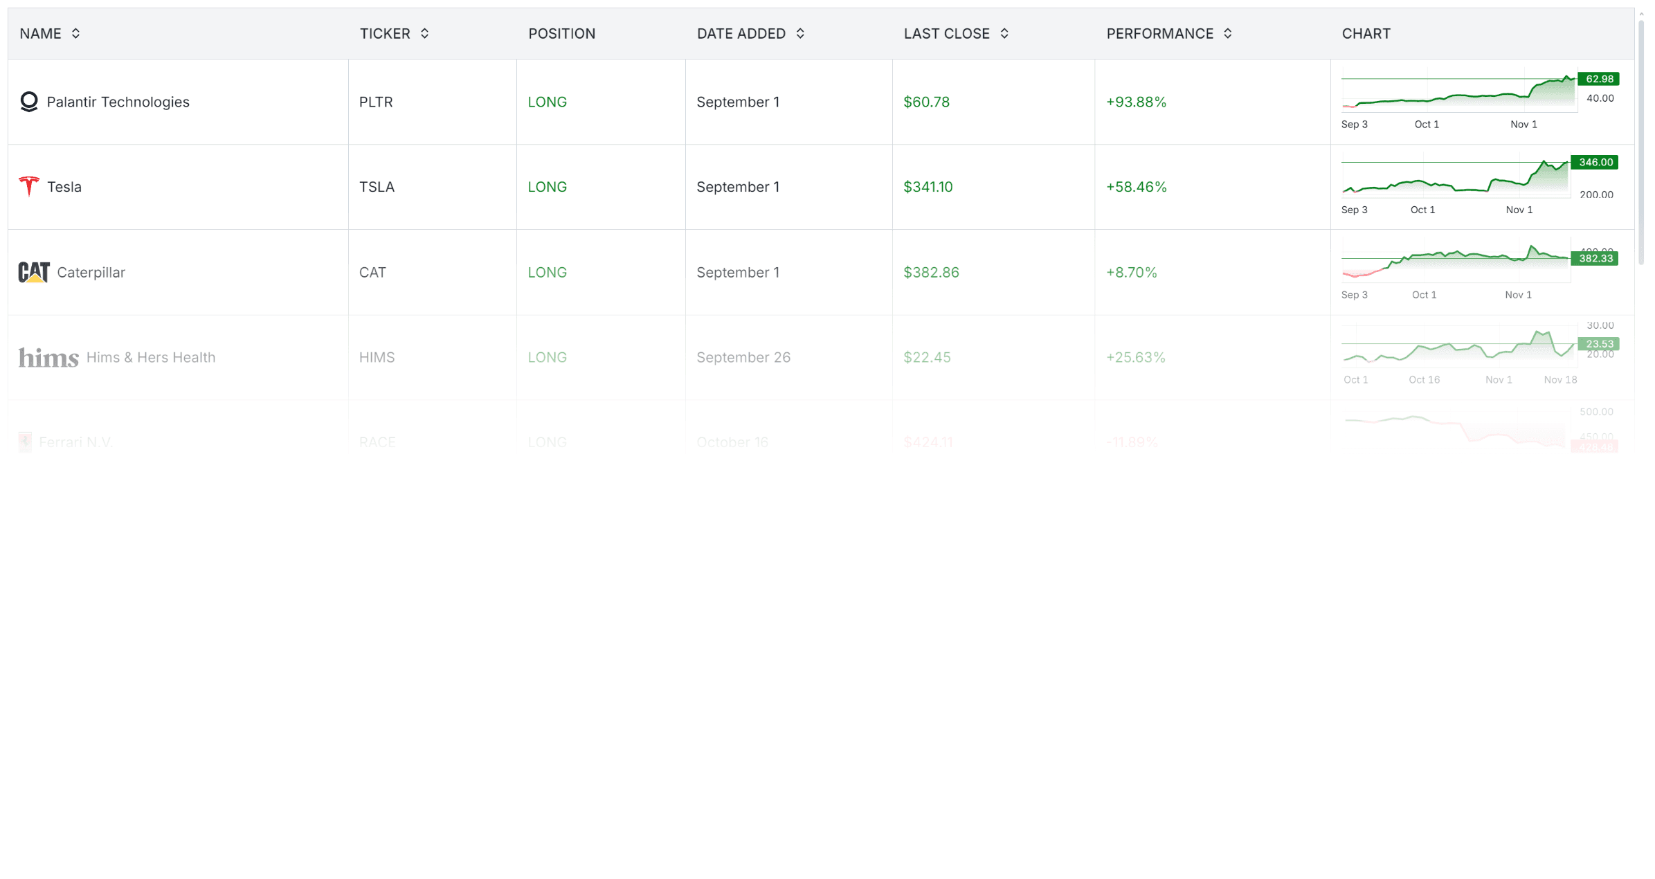Open the Tesla company name

64,187
